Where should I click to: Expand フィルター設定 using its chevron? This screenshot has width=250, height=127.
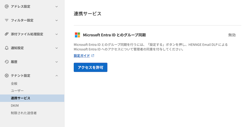tap(57, 21)
